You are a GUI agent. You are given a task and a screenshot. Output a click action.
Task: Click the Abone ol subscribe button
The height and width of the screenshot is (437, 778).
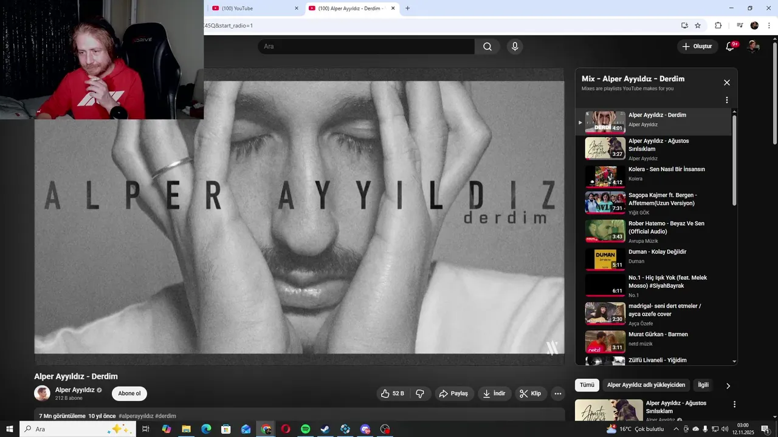coord(129,393)
